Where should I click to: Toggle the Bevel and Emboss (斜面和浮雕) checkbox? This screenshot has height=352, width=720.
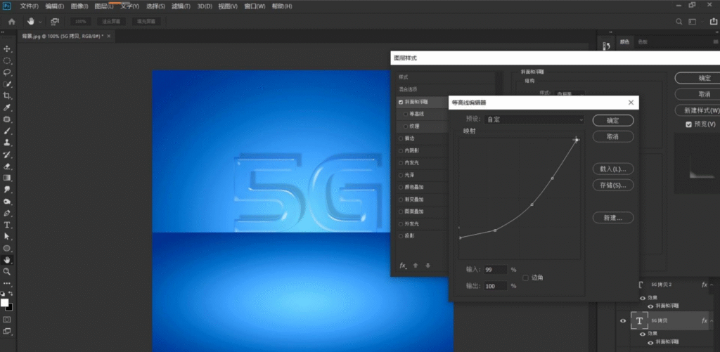(x=401, y=102)
